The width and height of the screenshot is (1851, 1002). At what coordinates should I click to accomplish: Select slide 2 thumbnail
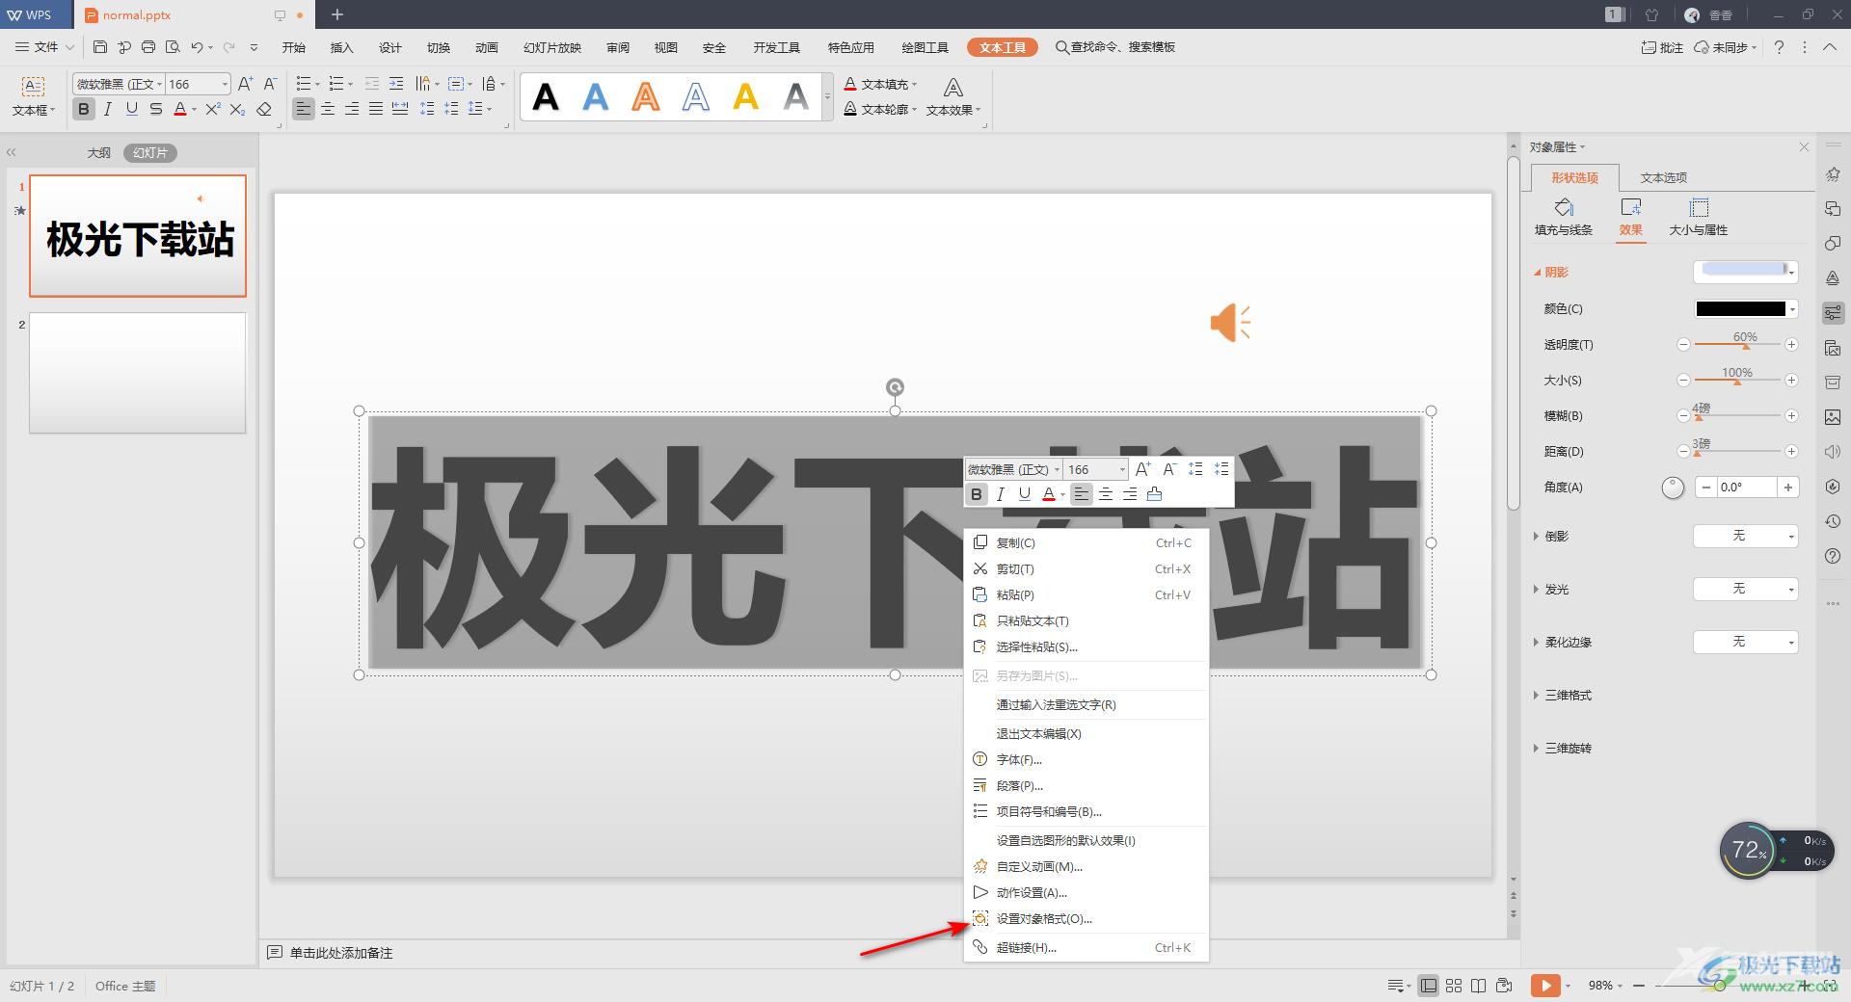(138, 373)
